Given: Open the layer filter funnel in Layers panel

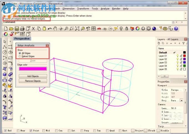Looking at the screenshot, I should (183, 43).
